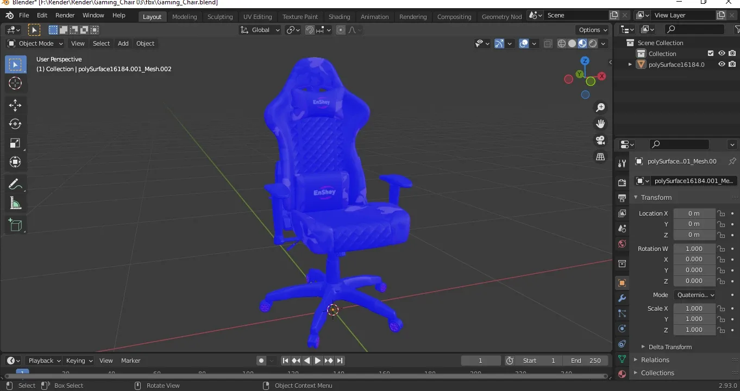Image resolution: width=740 pixels, height=391 pixels.
Task: Open the Render properties tab
Action: tap(622, 182)
